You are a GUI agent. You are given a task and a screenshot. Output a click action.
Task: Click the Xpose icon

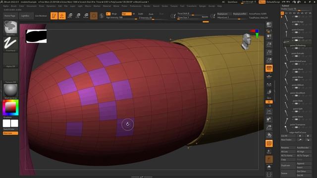pyautogui.click(x=269, y=175)
